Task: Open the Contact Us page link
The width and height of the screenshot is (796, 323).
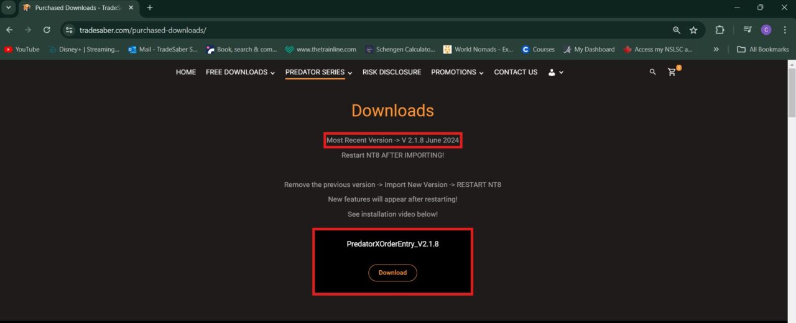Action: pyautogui.click(x=516, y=72)
